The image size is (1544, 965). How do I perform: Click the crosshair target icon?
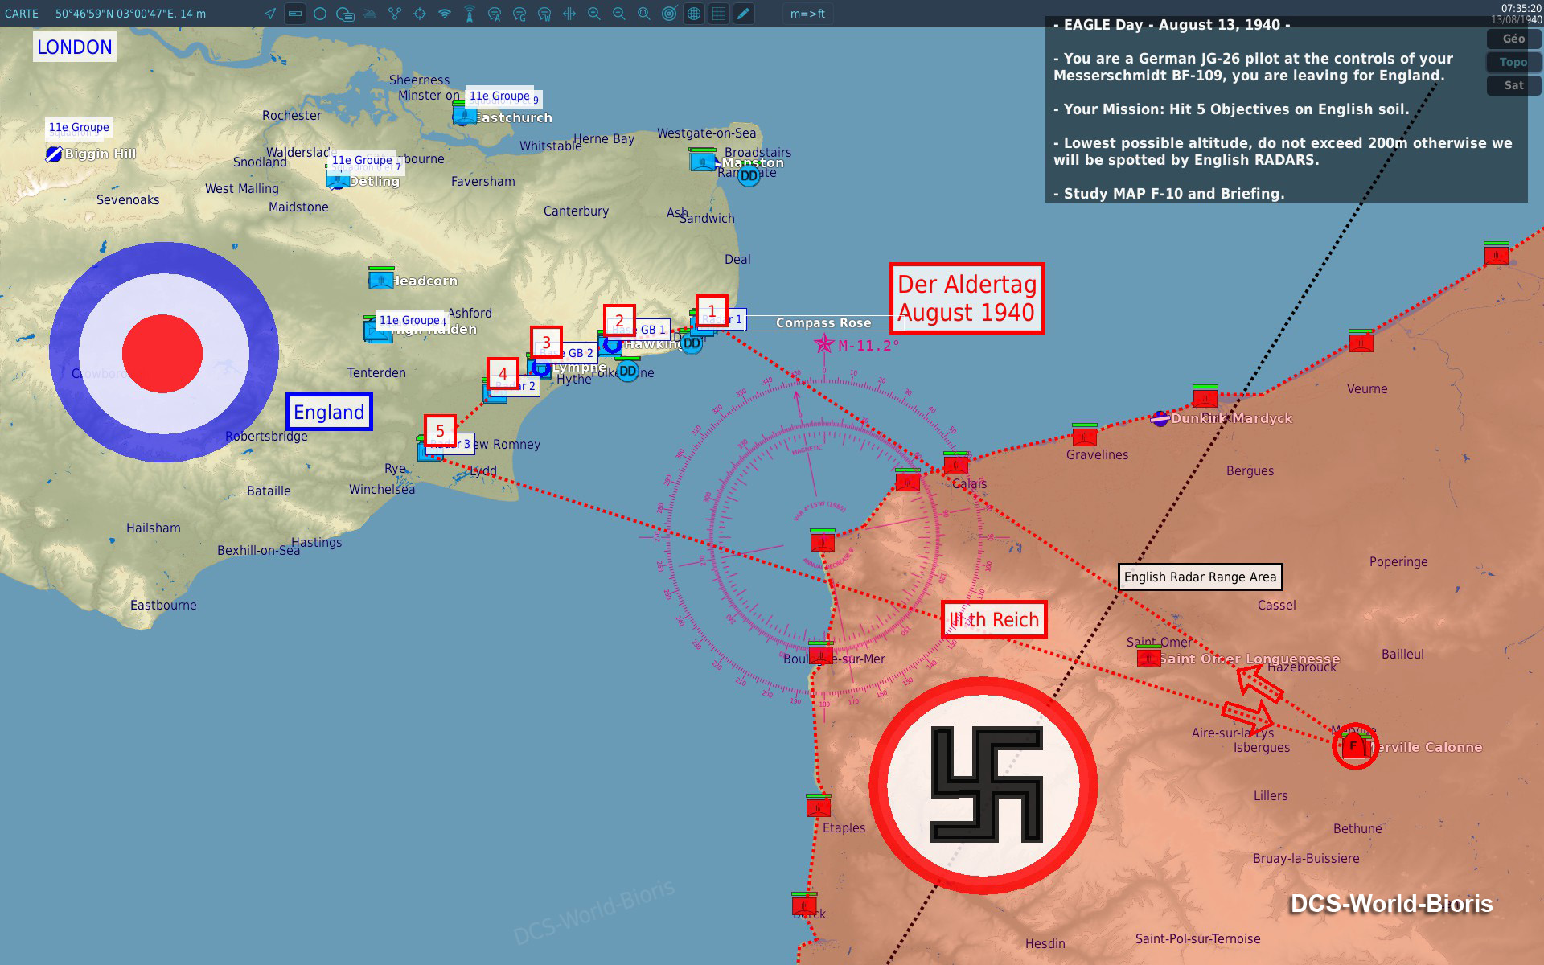(x=420, y=14)
